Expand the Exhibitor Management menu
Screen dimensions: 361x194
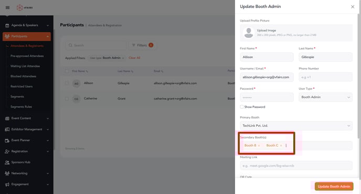(x=27, y=129)
